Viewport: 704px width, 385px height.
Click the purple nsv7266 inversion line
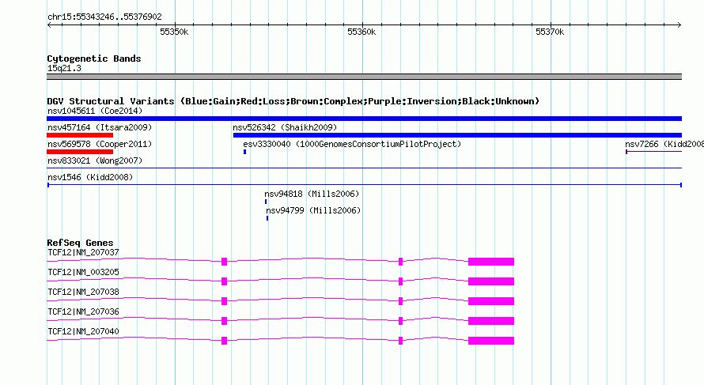[x=653, y=152]
